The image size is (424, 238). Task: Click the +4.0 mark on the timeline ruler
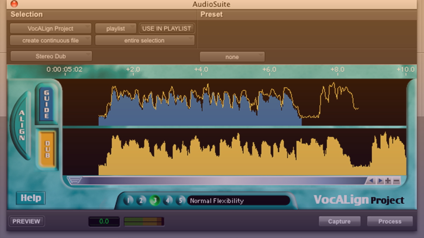[201, 69]
